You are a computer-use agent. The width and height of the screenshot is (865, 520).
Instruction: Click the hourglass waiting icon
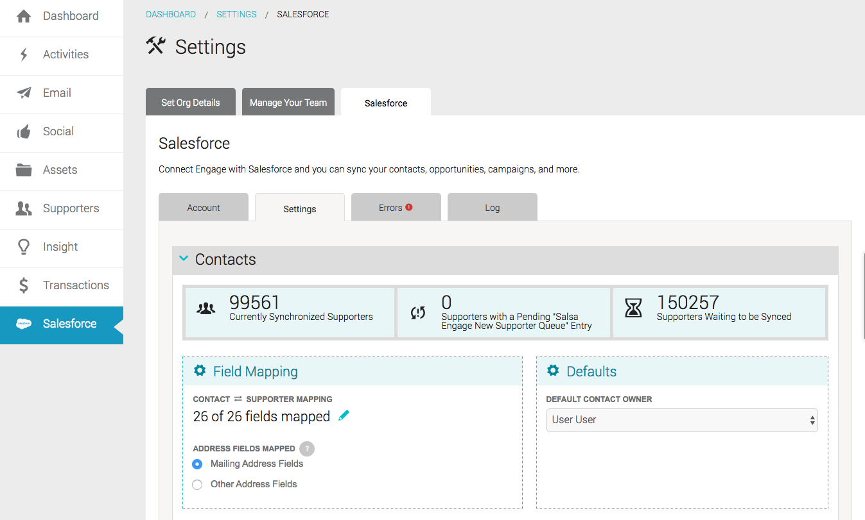(x=633, y=308)
